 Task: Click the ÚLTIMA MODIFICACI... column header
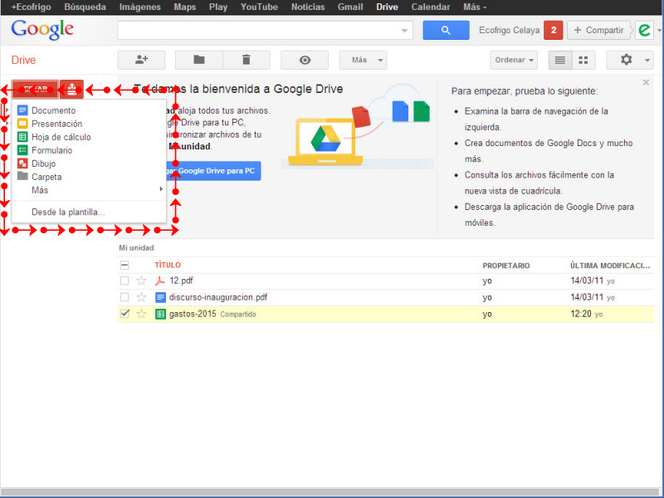click(x=610, y=266)
